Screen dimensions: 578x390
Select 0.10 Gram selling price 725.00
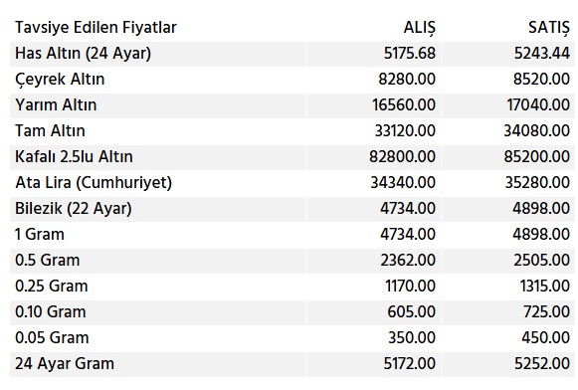tap(547, 312)
